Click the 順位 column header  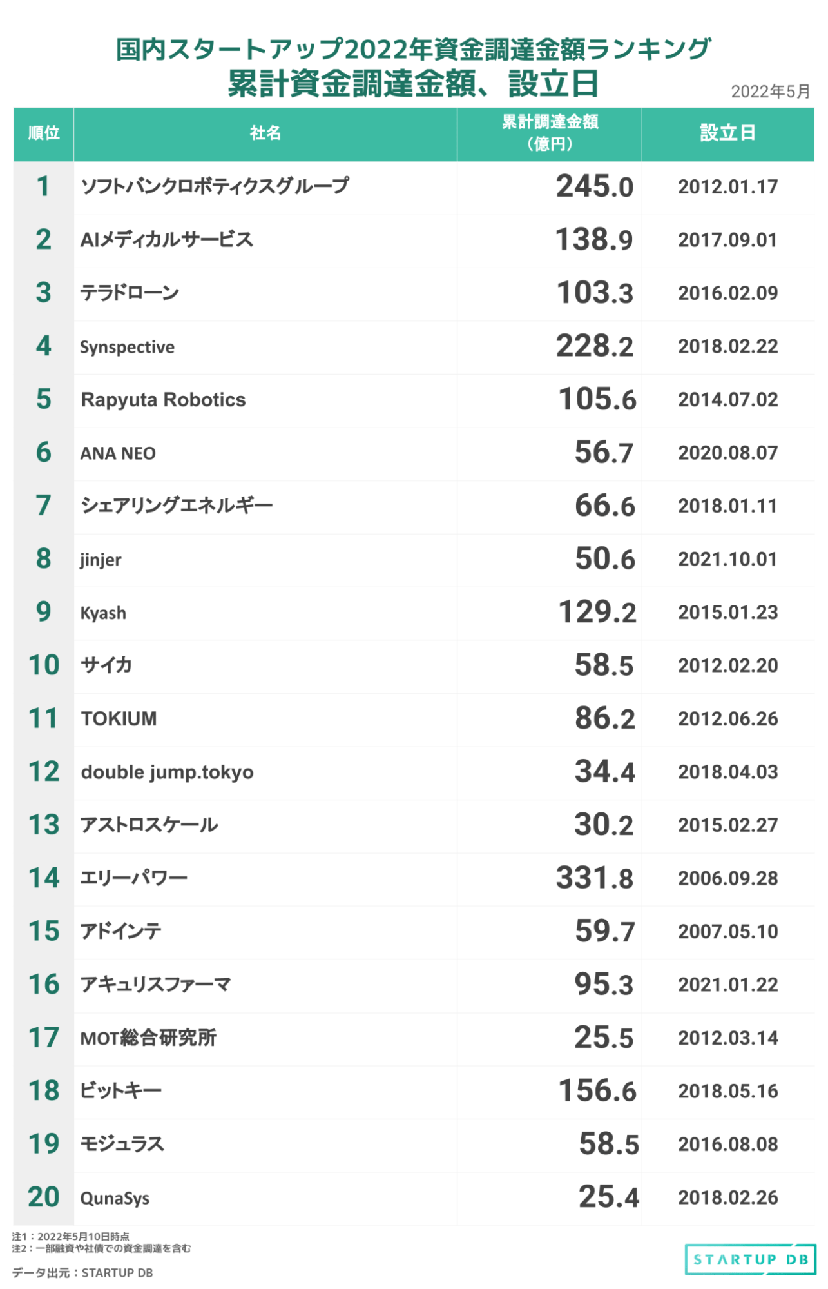pos(44,133)
